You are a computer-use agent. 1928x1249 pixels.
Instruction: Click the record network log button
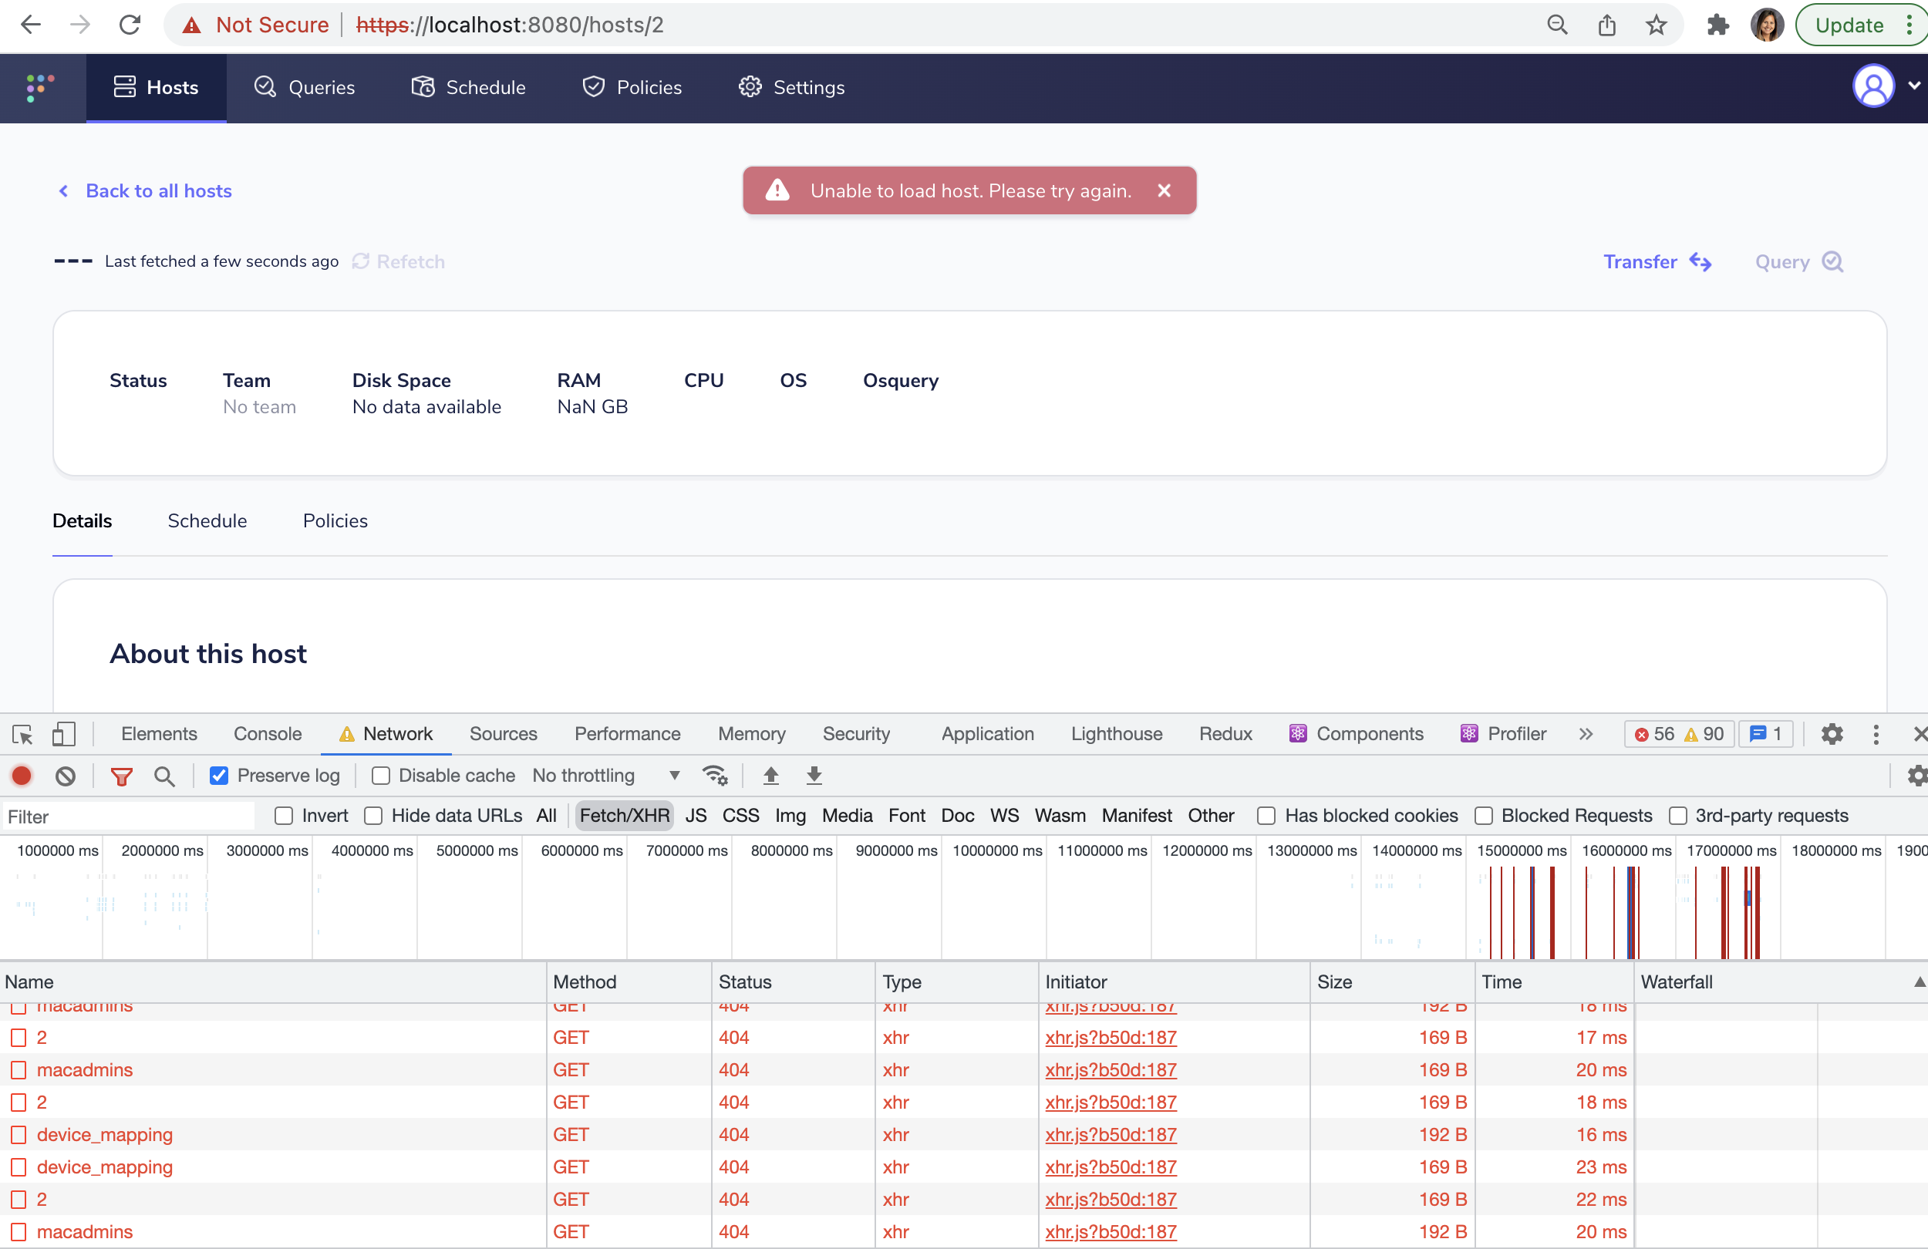tap(22, 775)
